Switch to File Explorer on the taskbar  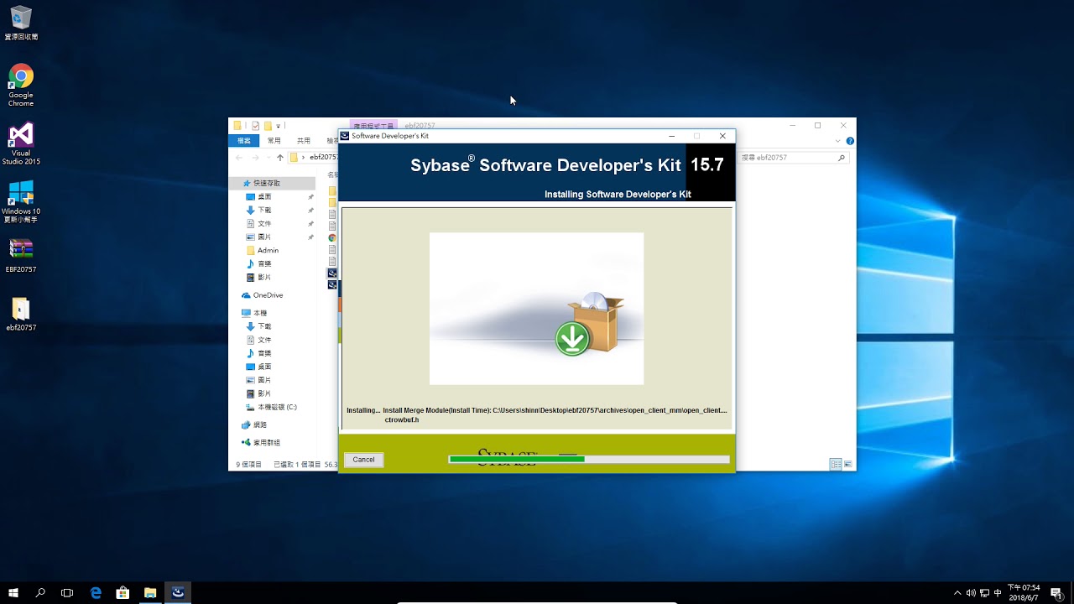click(150, 592)
